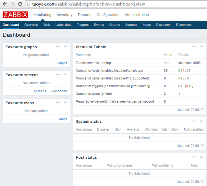Follow the Slide shows link
The width and height of the screenshot is (207, 186).
pyautogui.click(x=58, y=91)
